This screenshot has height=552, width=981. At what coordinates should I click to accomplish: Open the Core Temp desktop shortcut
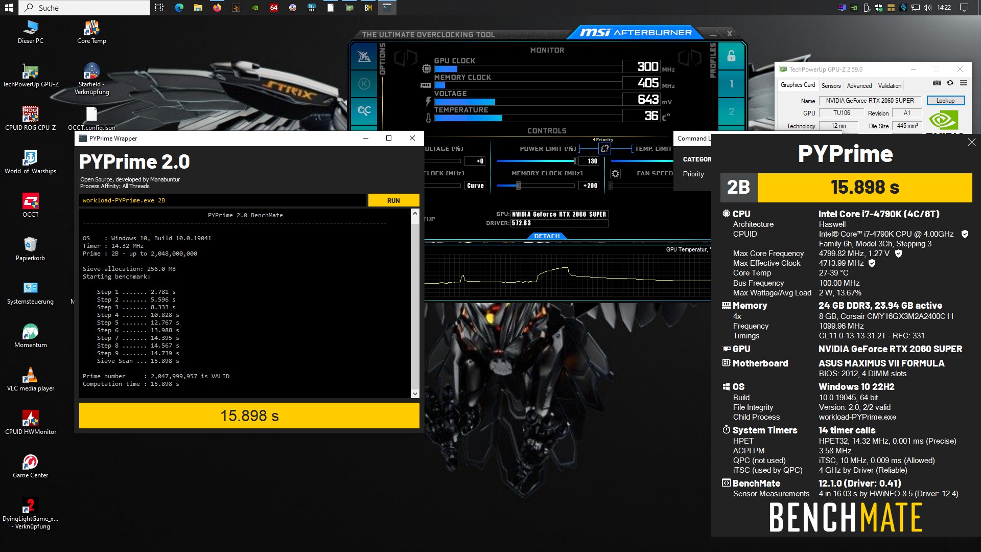(91, 32)
